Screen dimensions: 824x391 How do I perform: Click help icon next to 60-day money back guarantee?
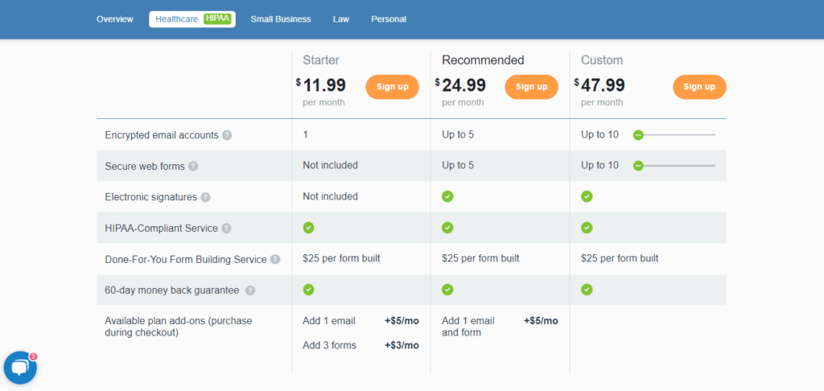pyautogui.click(x=250, y=290)
